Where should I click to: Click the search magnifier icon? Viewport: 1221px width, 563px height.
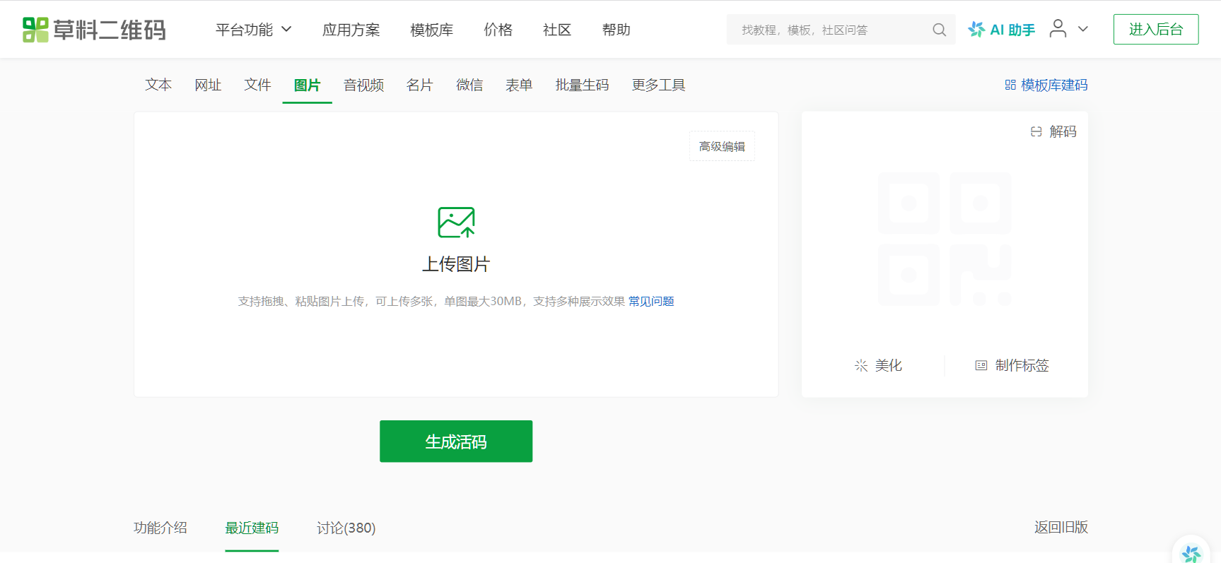[939, 30]
